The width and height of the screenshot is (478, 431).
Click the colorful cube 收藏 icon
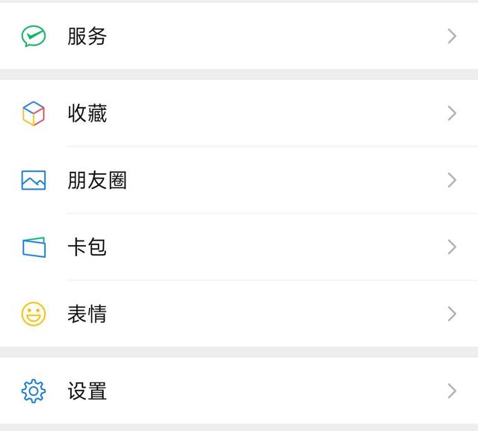tap(34, 114)
